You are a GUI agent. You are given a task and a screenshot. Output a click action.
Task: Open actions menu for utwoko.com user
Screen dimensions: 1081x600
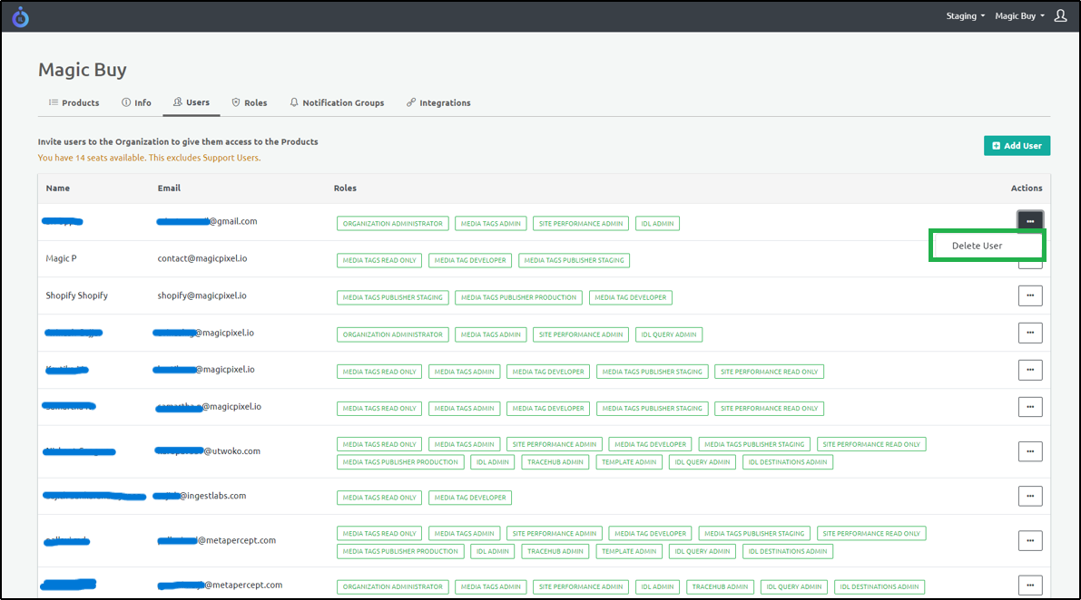(x=1030, y=451)
